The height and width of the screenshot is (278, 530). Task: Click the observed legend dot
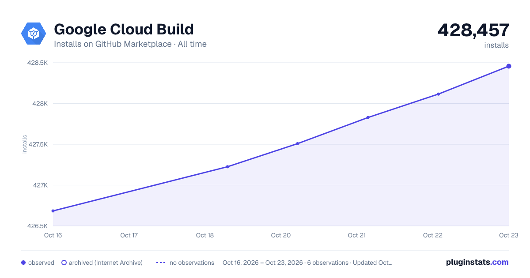click(23, 263)
